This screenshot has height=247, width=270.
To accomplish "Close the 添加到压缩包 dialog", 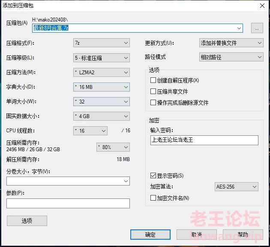I will coord(262,6).
